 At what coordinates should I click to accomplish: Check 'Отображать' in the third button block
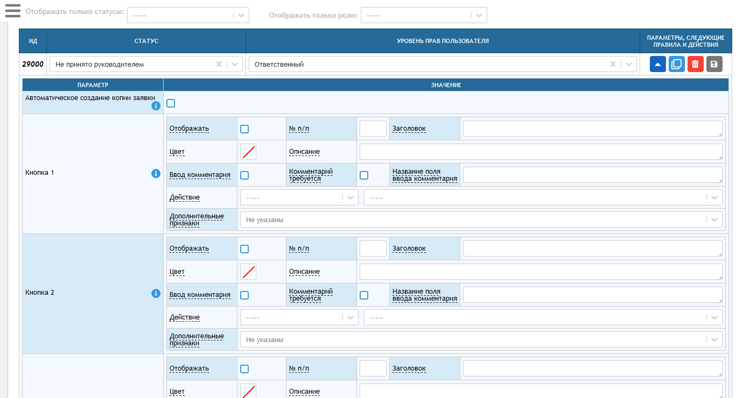[244, 369]
